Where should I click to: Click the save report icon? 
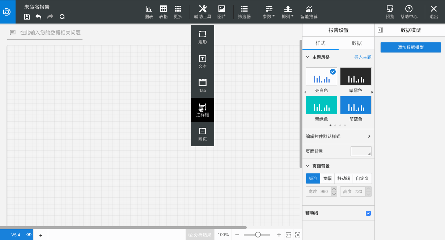27,16
